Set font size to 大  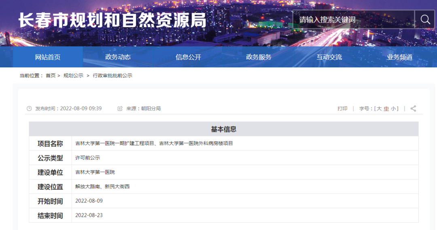click(x=379, y=109)
